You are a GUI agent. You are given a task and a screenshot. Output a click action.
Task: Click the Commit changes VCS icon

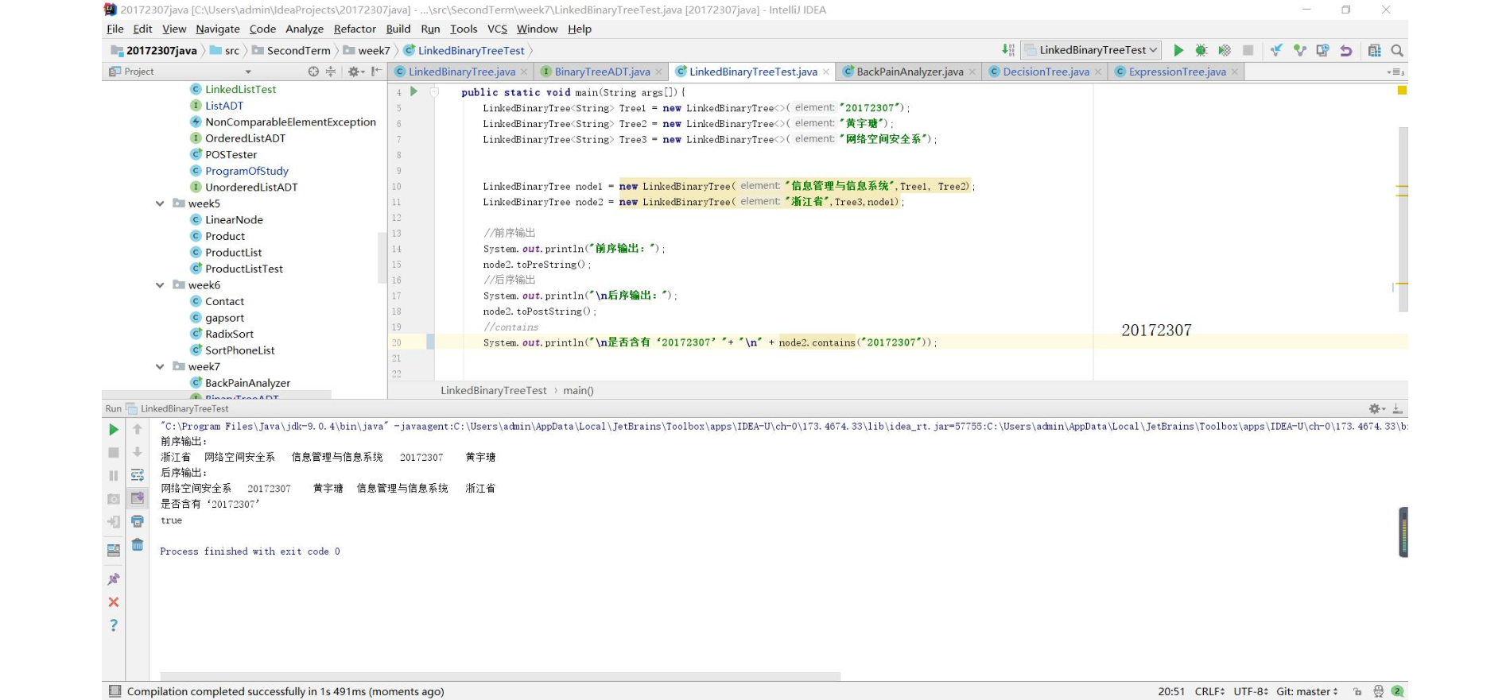(1300, 50)
